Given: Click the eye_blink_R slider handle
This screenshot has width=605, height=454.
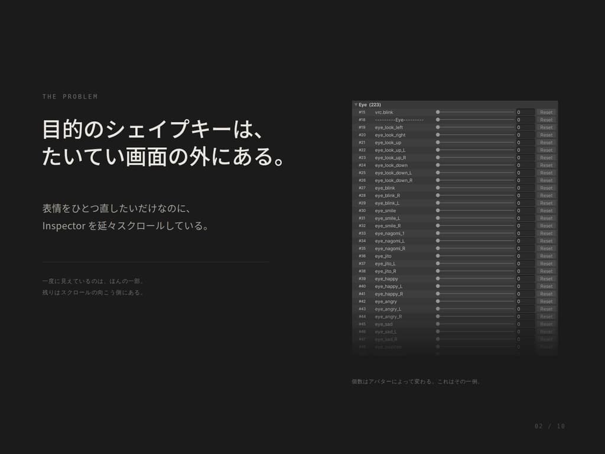Looking at the screenshot, I should point(438,196).
